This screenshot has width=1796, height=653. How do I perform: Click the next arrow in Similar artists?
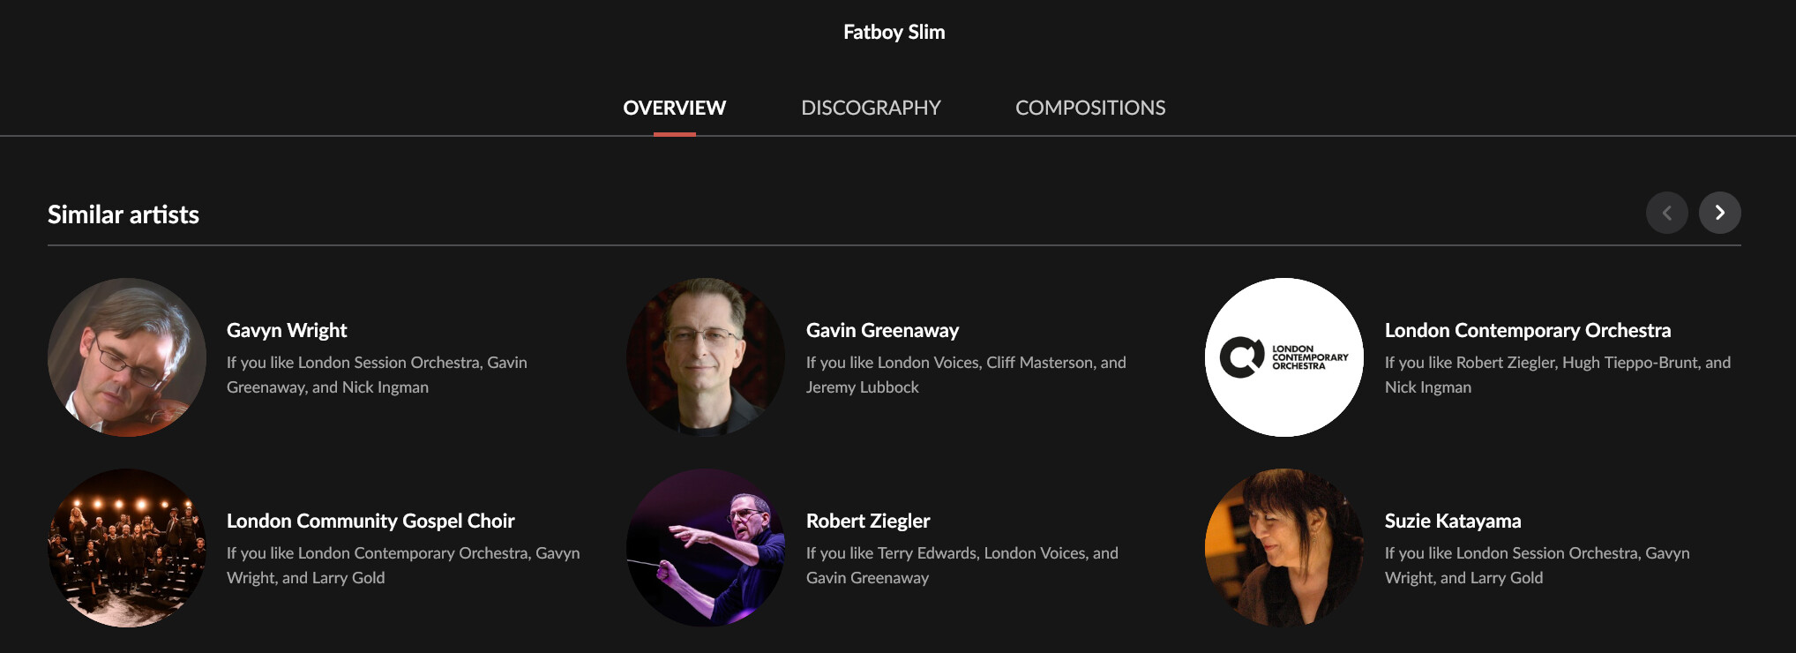(x=1719, y=213)
